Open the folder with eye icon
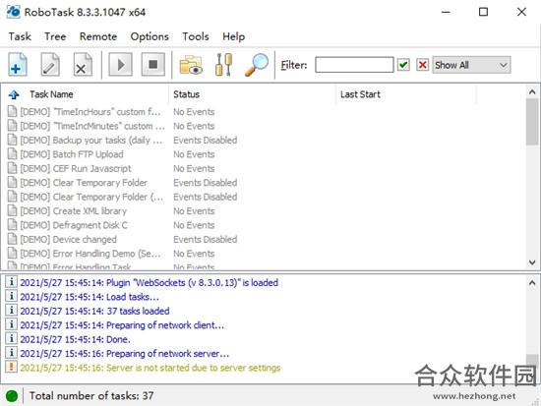The height and width of the screenshot is (406, 541). pyautogui.click(x=191, y=65)
